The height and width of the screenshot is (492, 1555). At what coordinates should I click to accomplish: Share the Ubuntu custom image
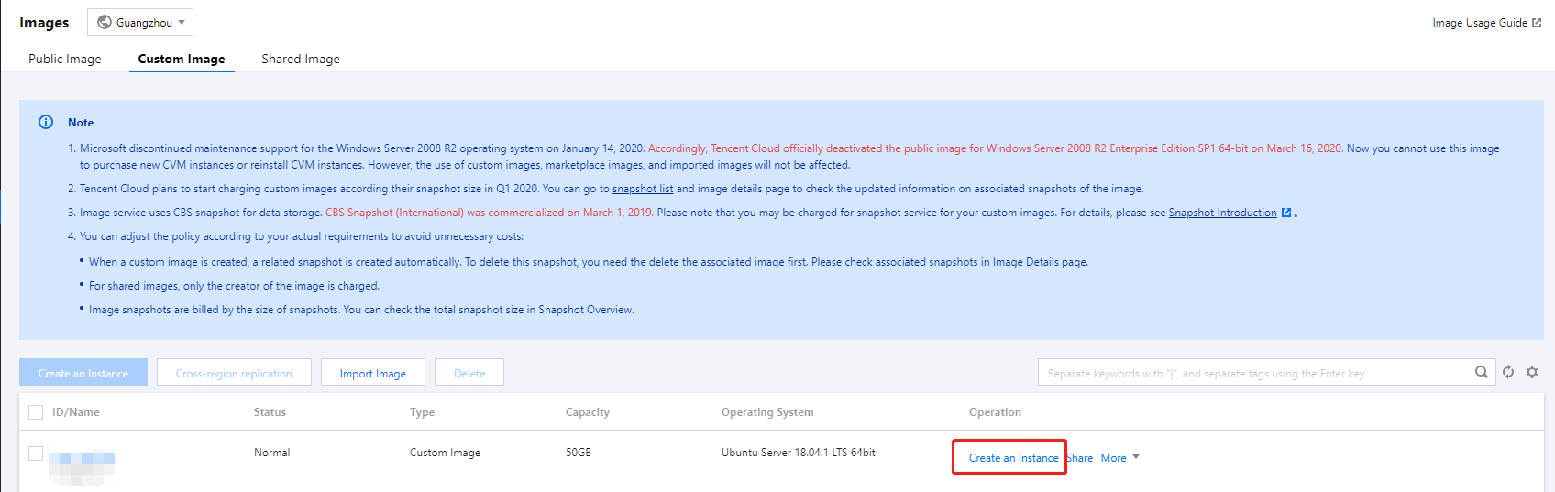point(1081,458)
